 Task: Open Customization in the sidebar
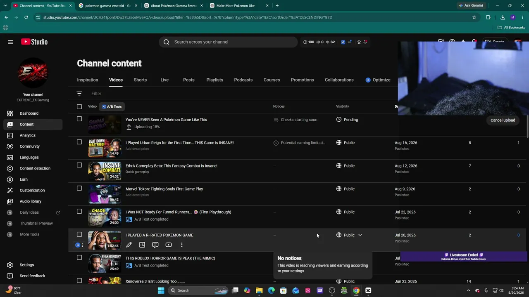tap(31, 190)
